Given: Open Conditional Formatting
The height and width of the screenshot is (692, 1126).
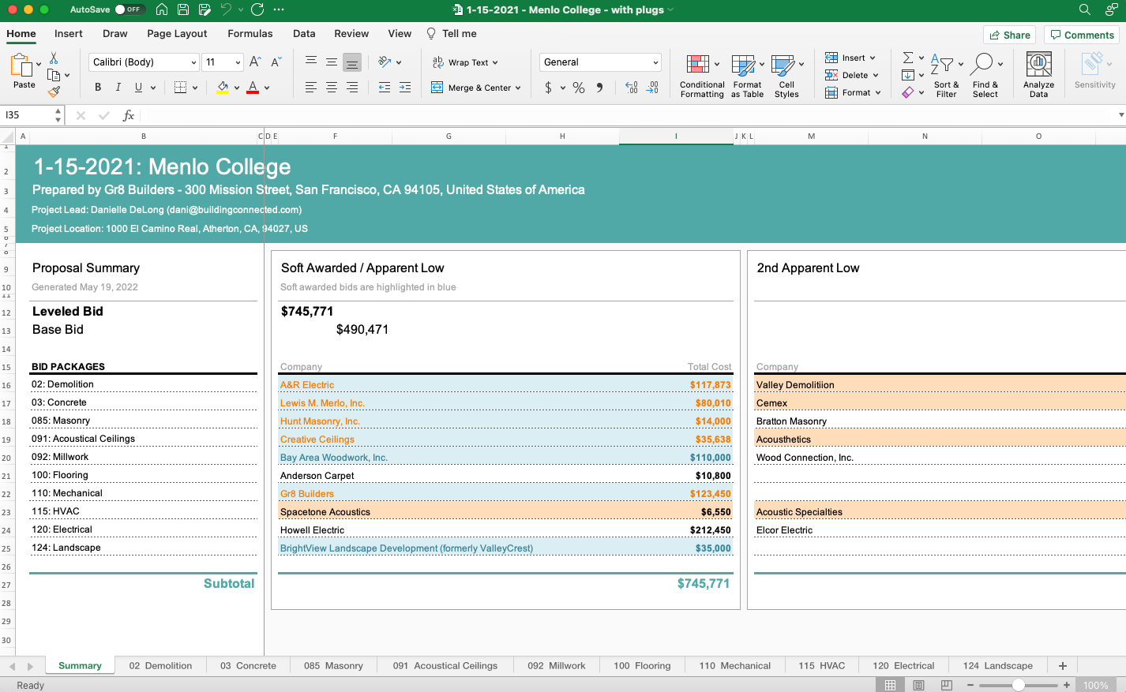Looking at the screenshot, I should click(702, 76).
